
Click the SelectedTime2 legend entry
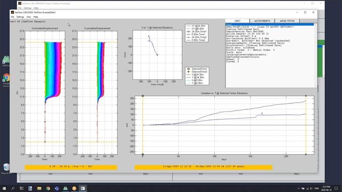coord(197,71)
